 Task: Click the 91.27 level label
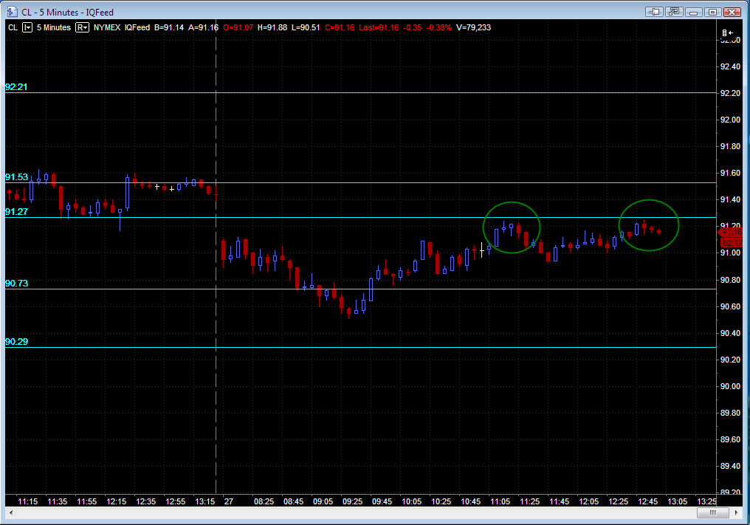(x=16, y=211)
